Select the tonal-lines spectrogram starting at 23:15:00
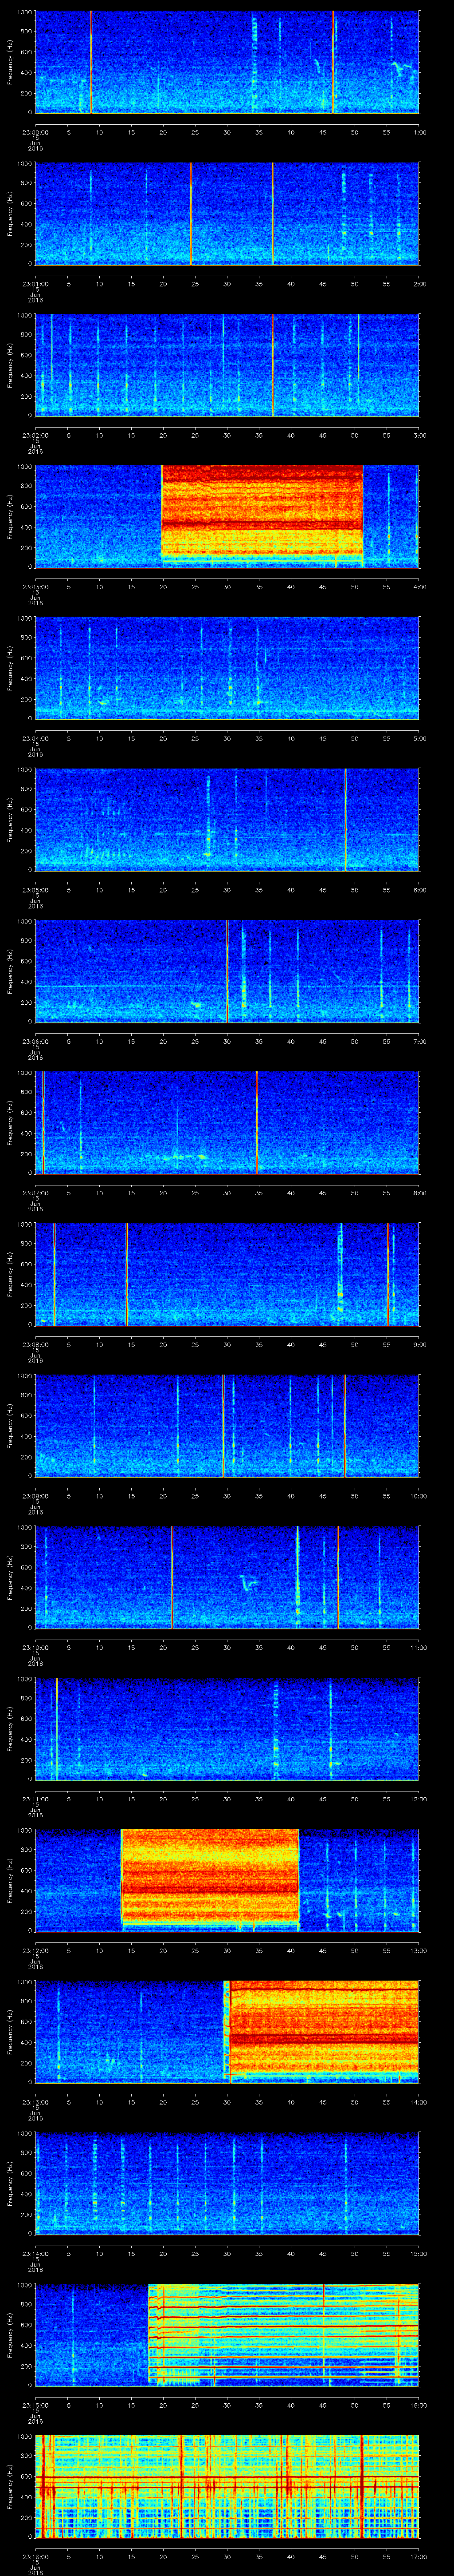The width and height of the screenshot is (454, 2576). tap(227, 2334)
